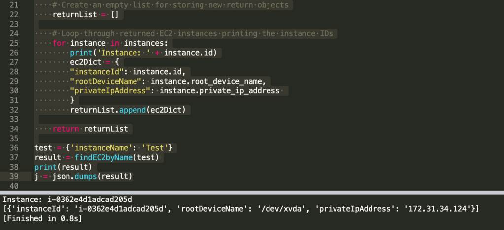
Task: Click line number 36 in the gutter
Action: [14, 147]
